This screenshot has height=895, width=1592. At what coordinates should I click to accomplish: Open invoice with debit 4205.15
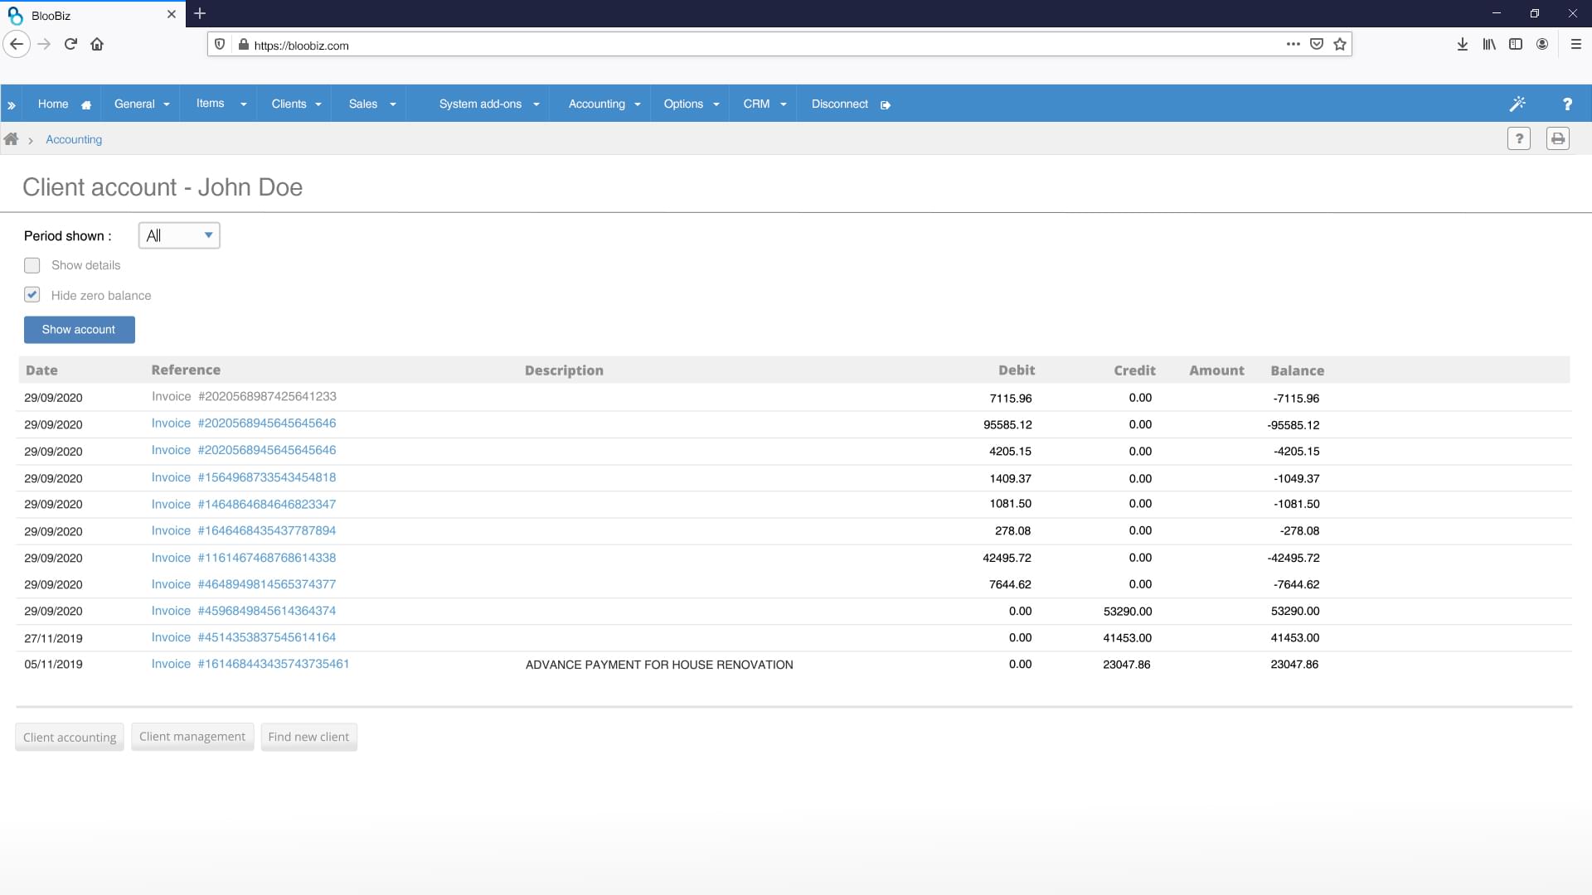244,450
